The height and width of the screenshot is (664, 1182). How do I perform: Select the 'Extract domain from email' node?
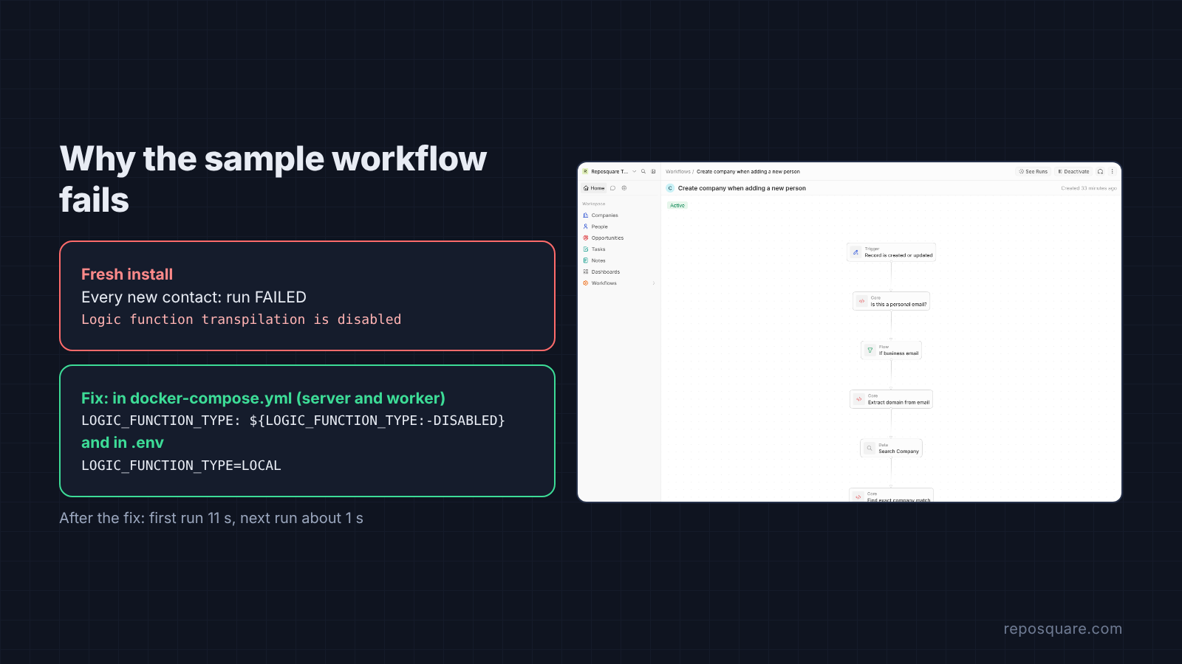pos(891,399)
